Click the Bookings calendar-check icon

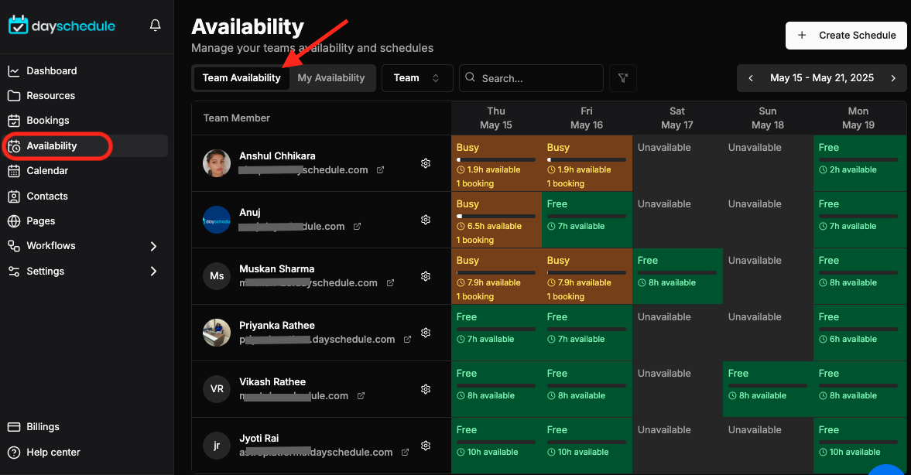click(14, 121)
